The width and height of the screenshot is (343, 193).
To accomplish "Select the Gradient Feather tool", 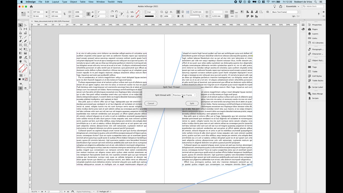I will coord(25,53).
